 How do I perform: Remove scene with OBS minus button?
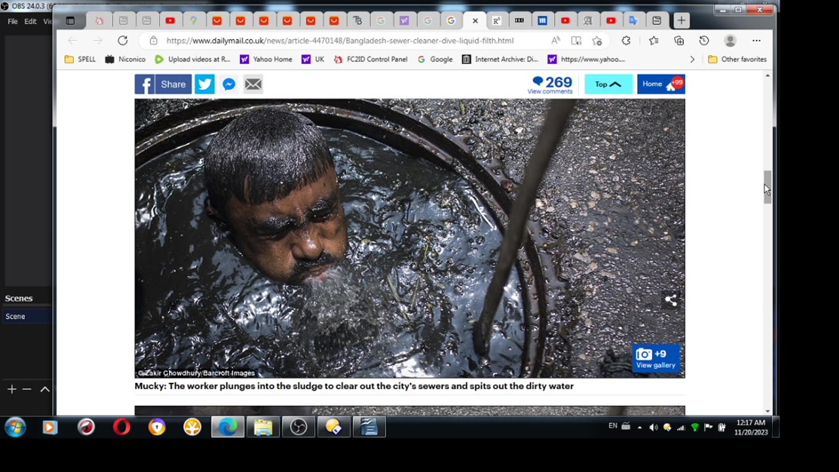click(x=27, y=389)
